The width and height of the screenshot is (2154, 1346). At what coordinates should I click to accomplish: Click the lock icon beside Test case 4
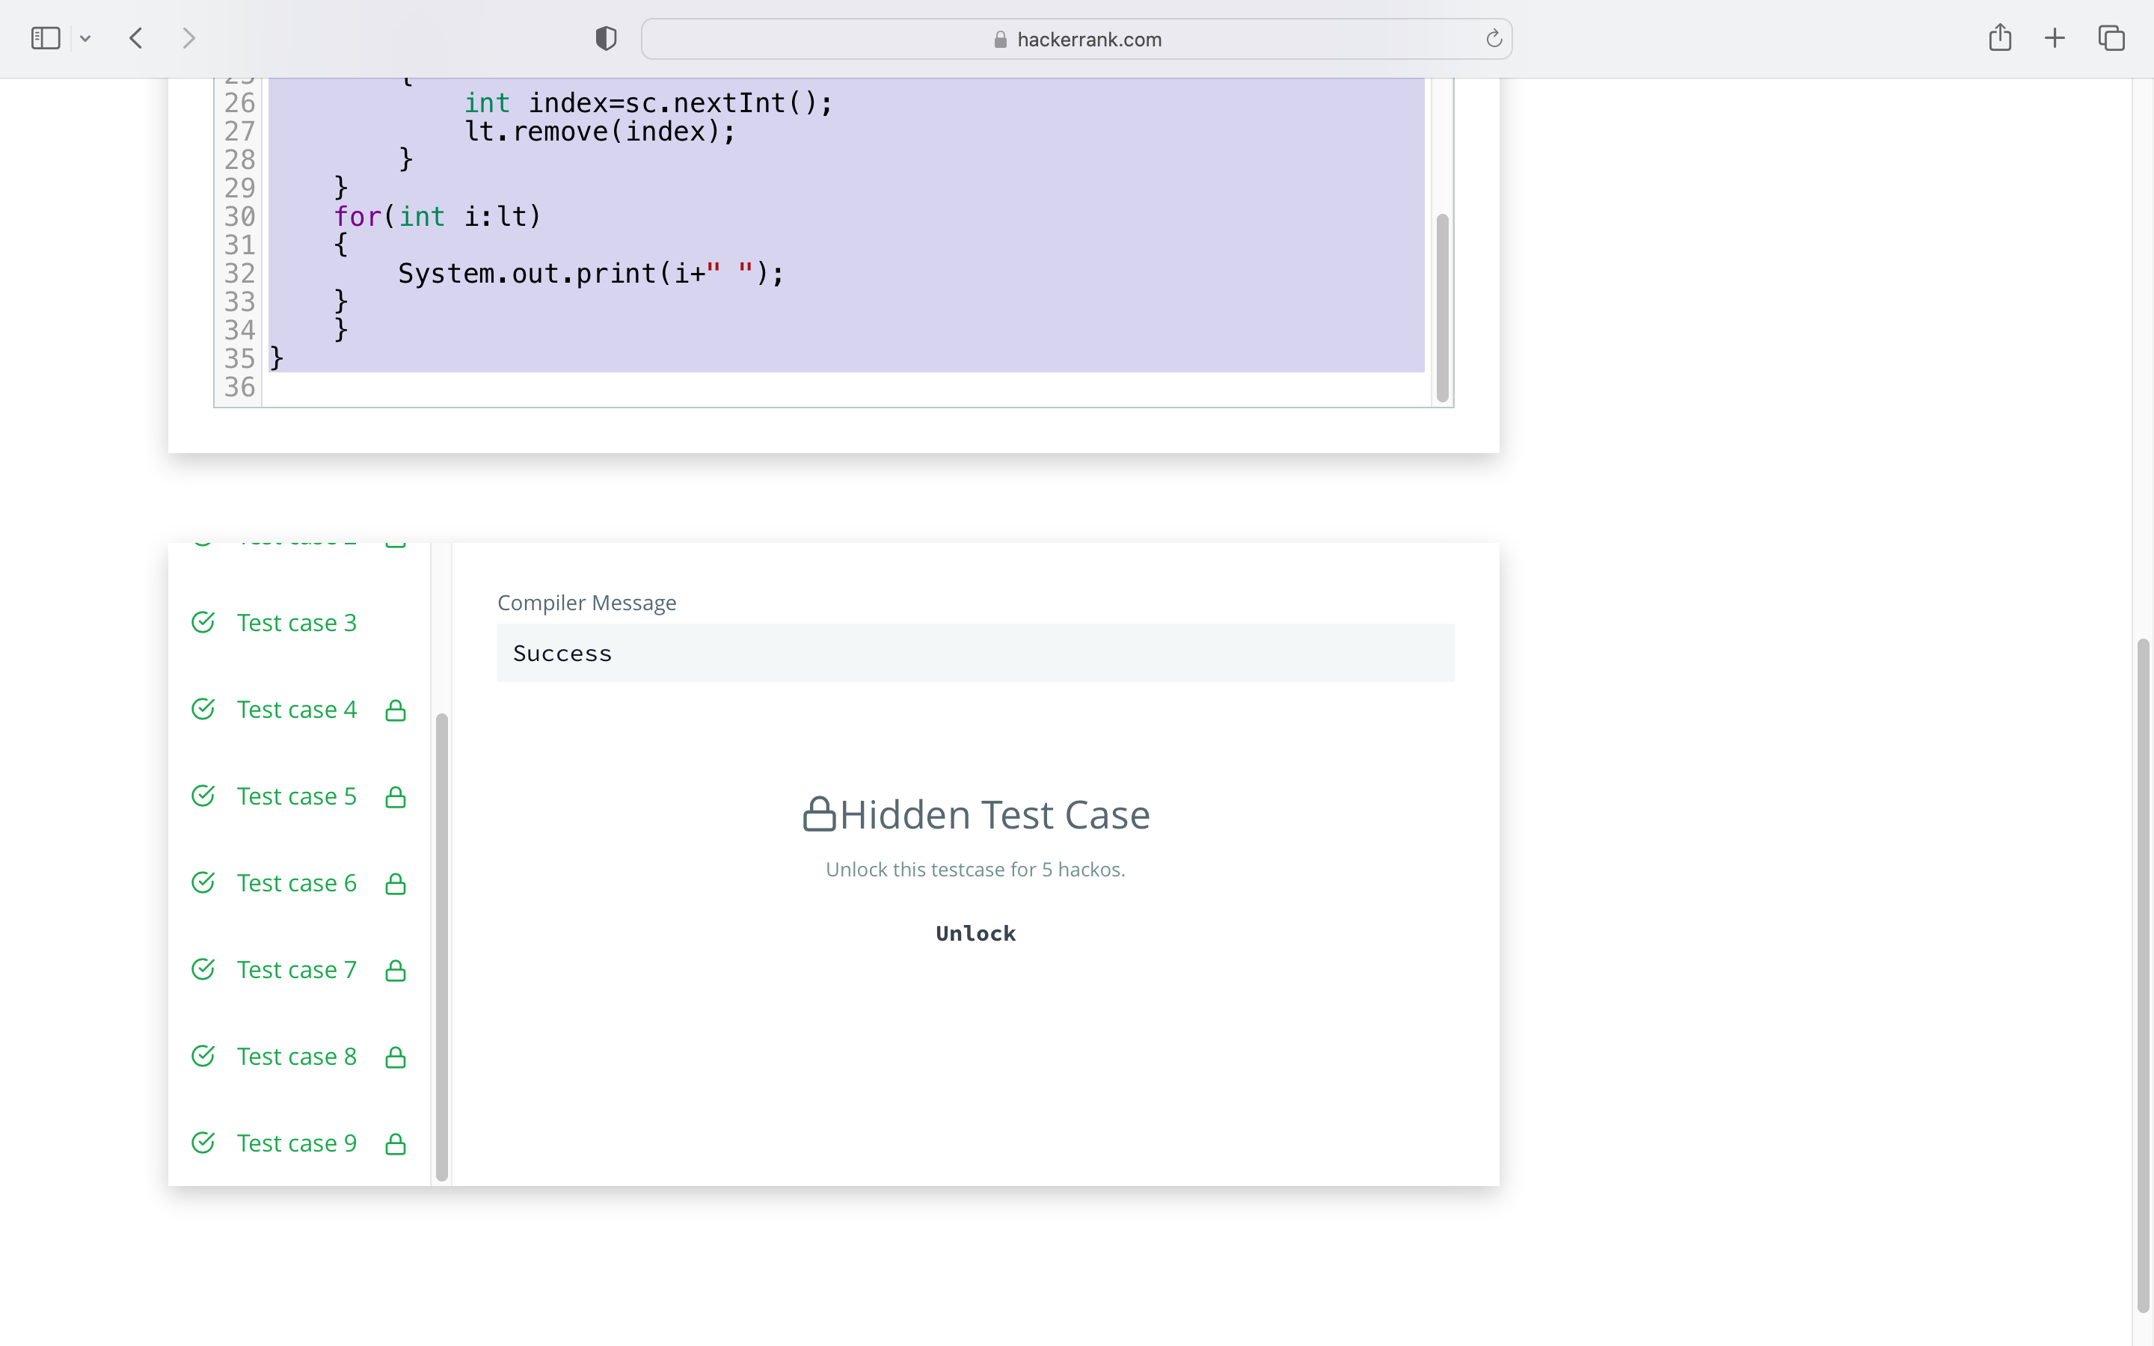tap(395, 710)
